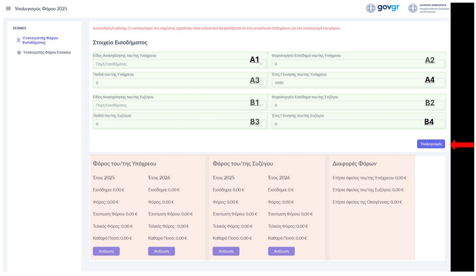Click the taxpayer's taxable income field

pyautogui.click(x=346, y=64)
